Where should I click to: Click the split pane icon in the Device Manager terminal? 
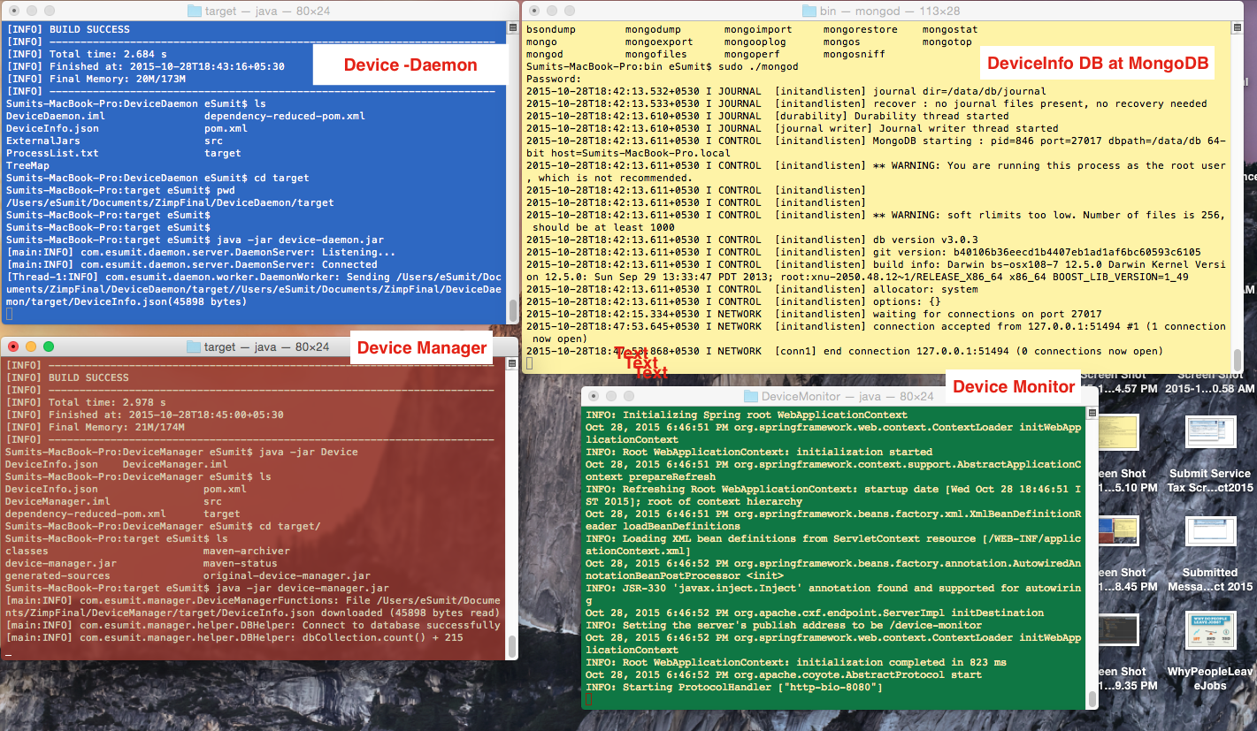(512, 364)
